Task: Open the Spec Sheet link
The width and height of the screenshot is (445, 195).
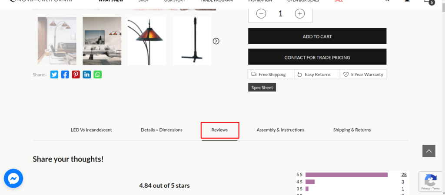Action: (262, 88)
